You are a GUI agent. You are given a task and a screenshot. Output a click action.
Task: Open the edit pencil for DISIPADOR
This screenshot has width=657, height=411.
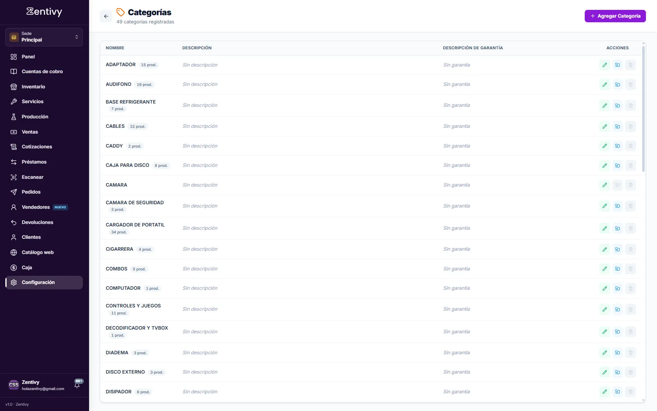pos(604,392)
